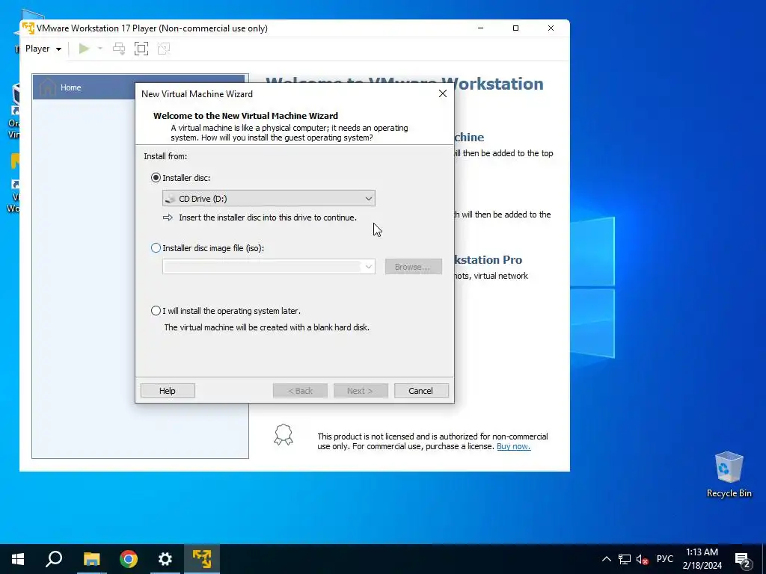Click the green power on play icon
The image size is (766, 574).
point(84,49)
